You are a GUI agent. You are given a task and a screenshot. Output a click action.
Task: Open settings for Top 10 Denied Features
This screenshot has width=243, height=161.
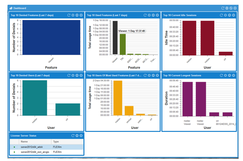73,15
